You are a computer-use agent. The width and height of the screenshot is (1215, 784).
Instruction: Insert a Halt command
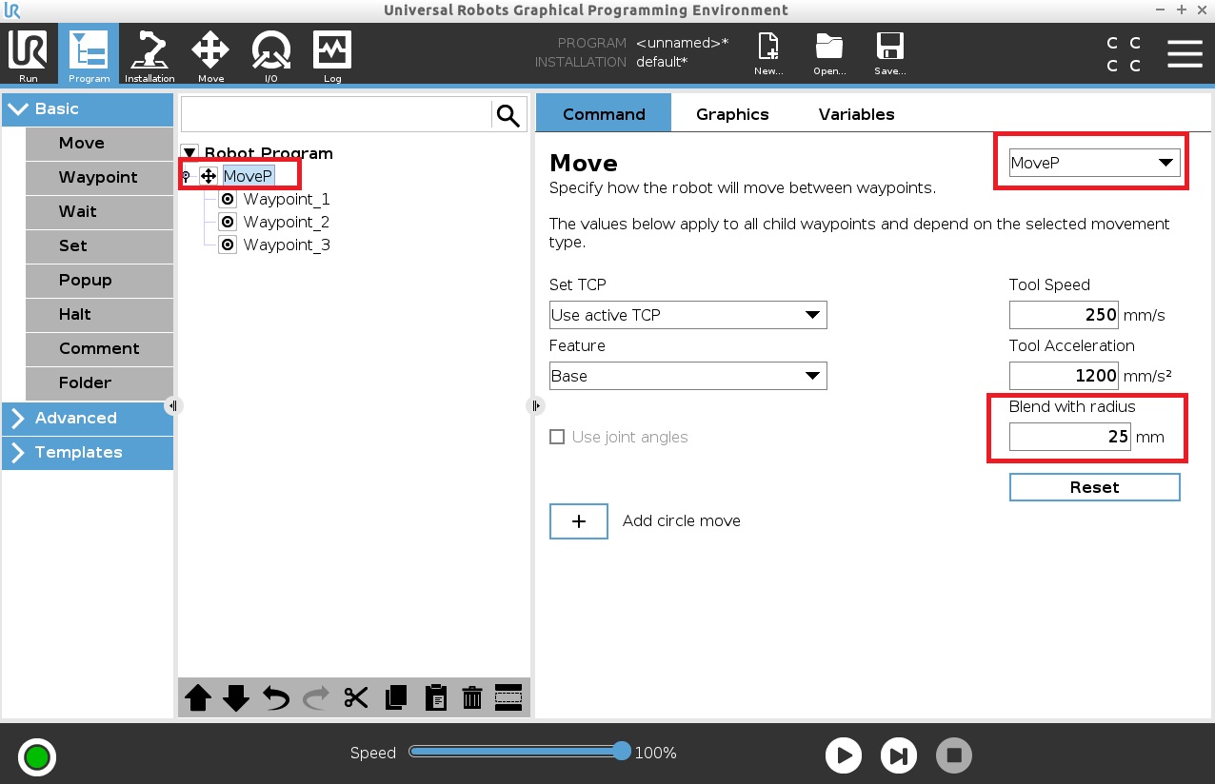[99, 314]
